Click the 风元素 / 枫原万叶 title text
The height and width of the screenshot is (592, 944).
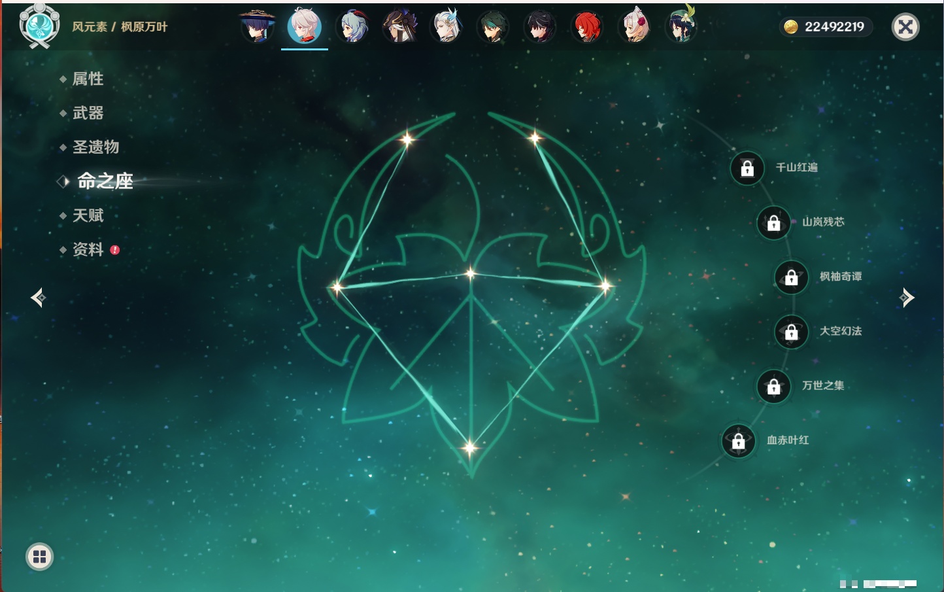pyautogui.click(x=120, y=27)
